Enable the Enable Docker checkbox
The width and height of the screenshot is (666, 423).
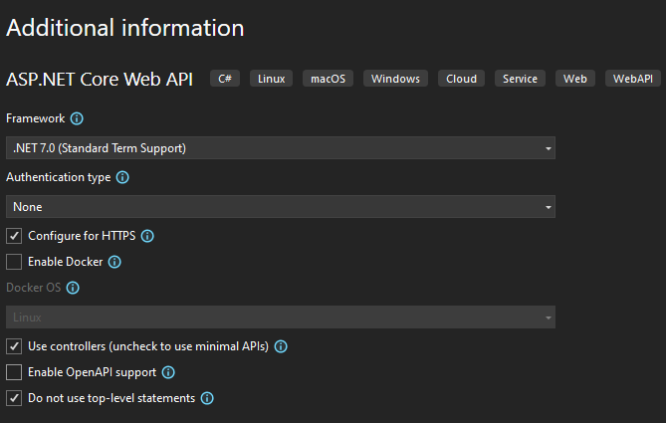point(14,262)
